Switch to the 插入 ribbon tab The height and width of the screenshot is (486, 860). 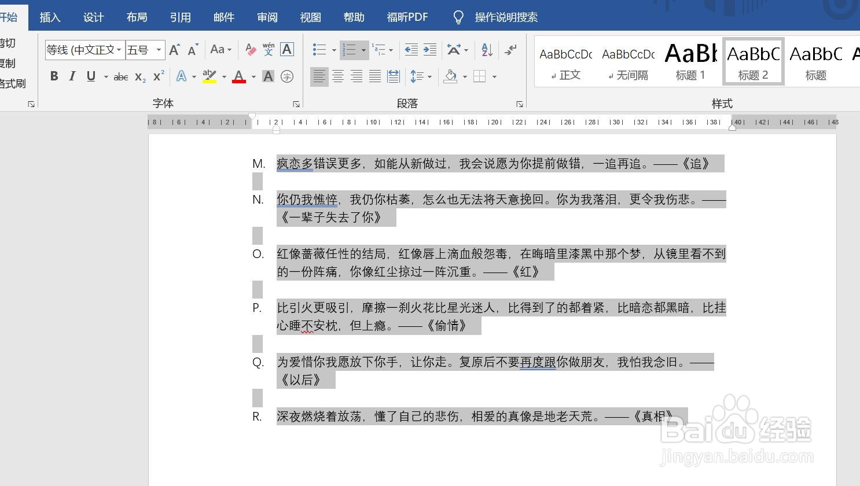pyautogui.click(x=50, y=17)
